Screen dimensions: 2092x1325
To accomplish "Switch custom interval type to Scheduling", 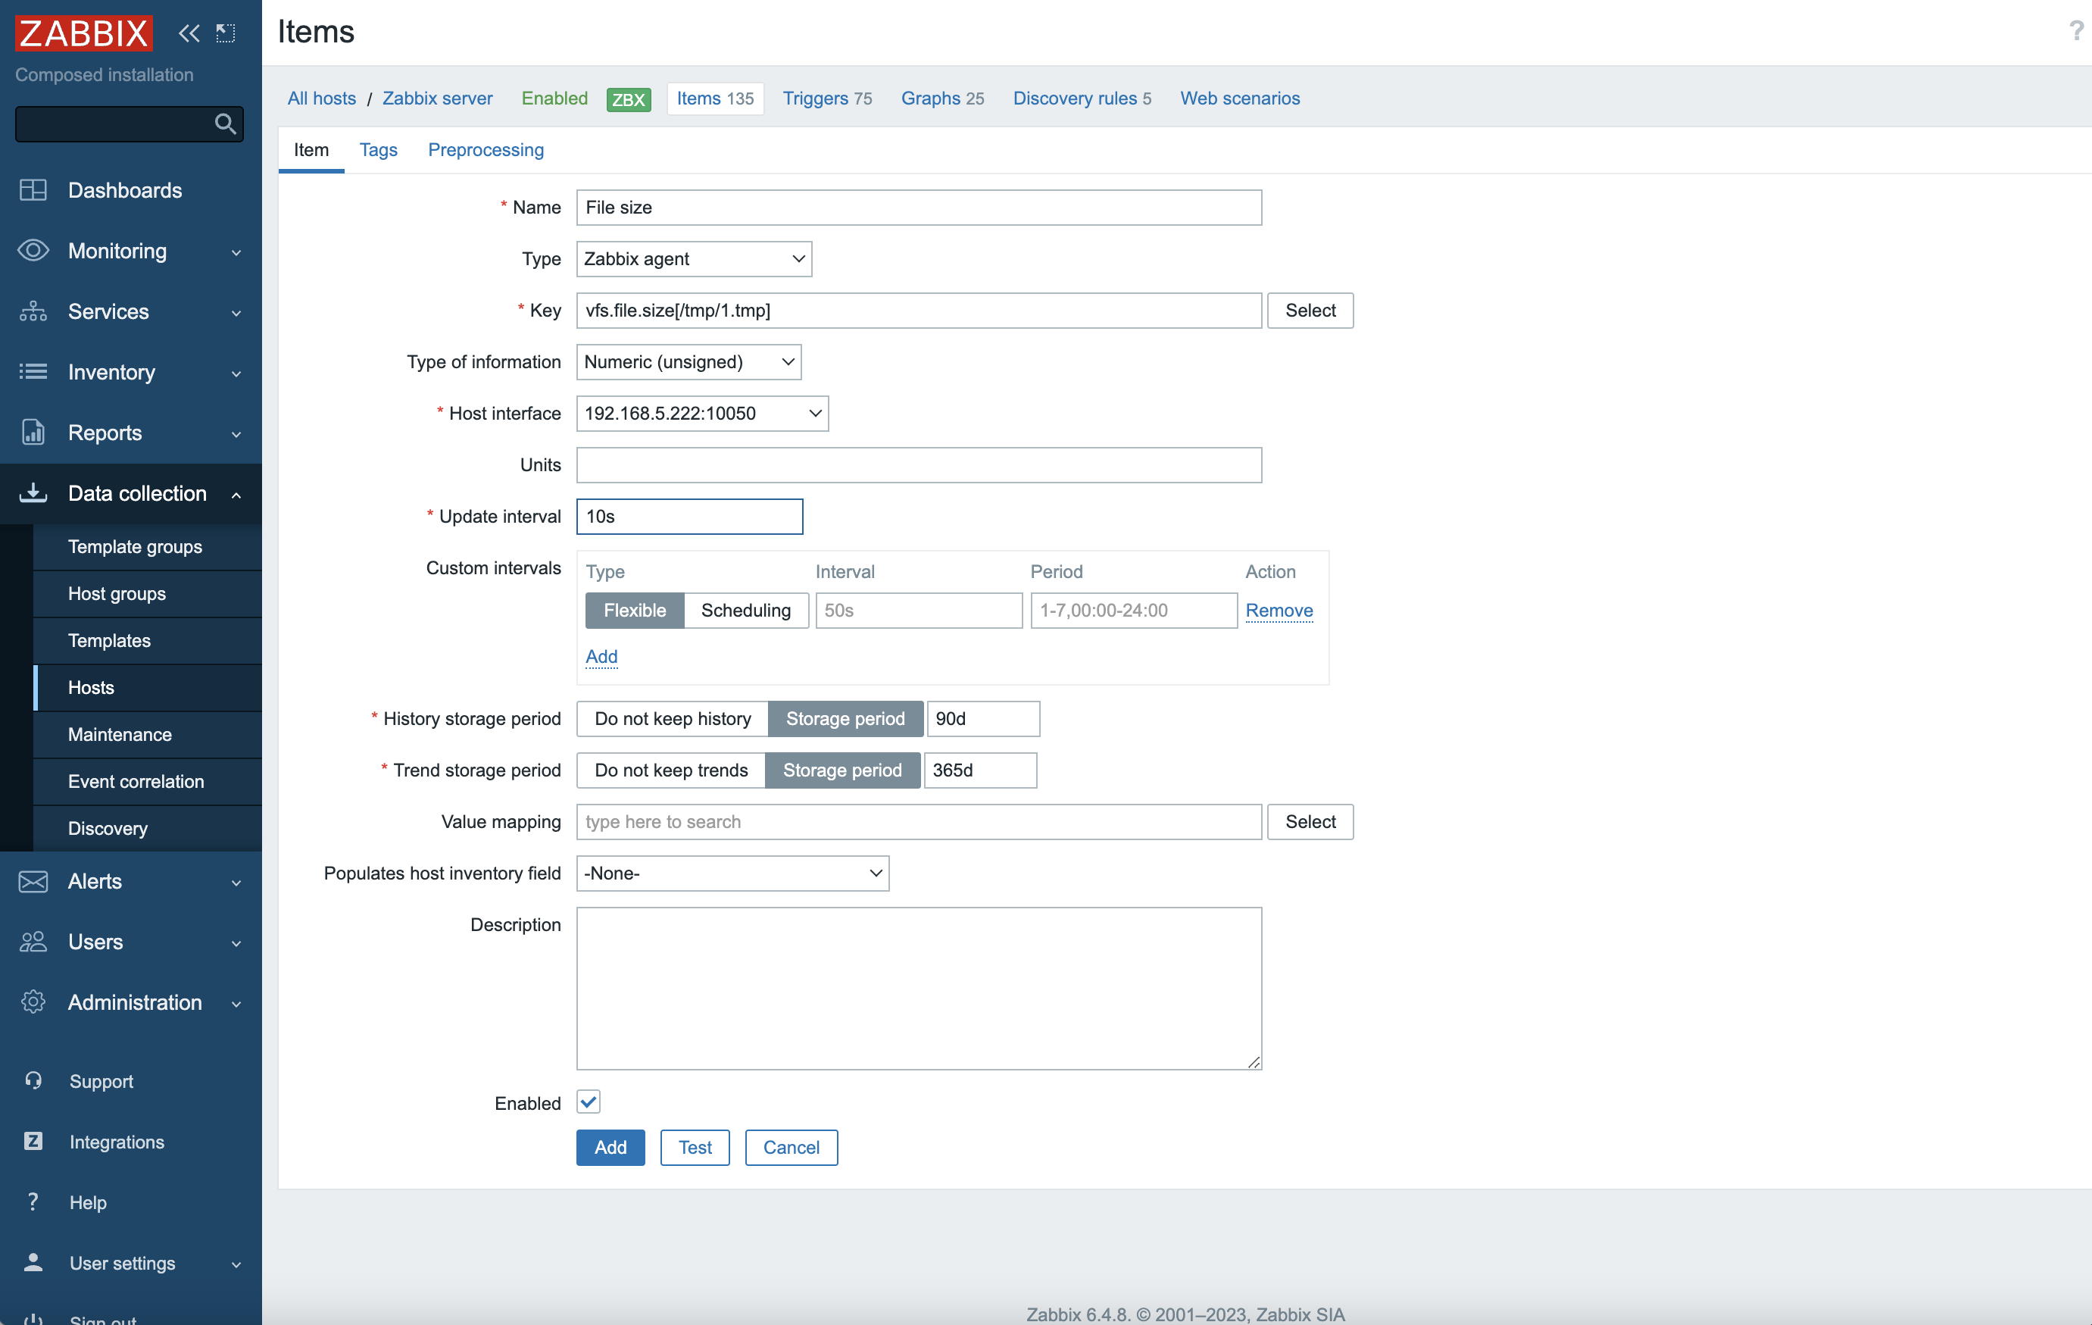I will 745,610.
